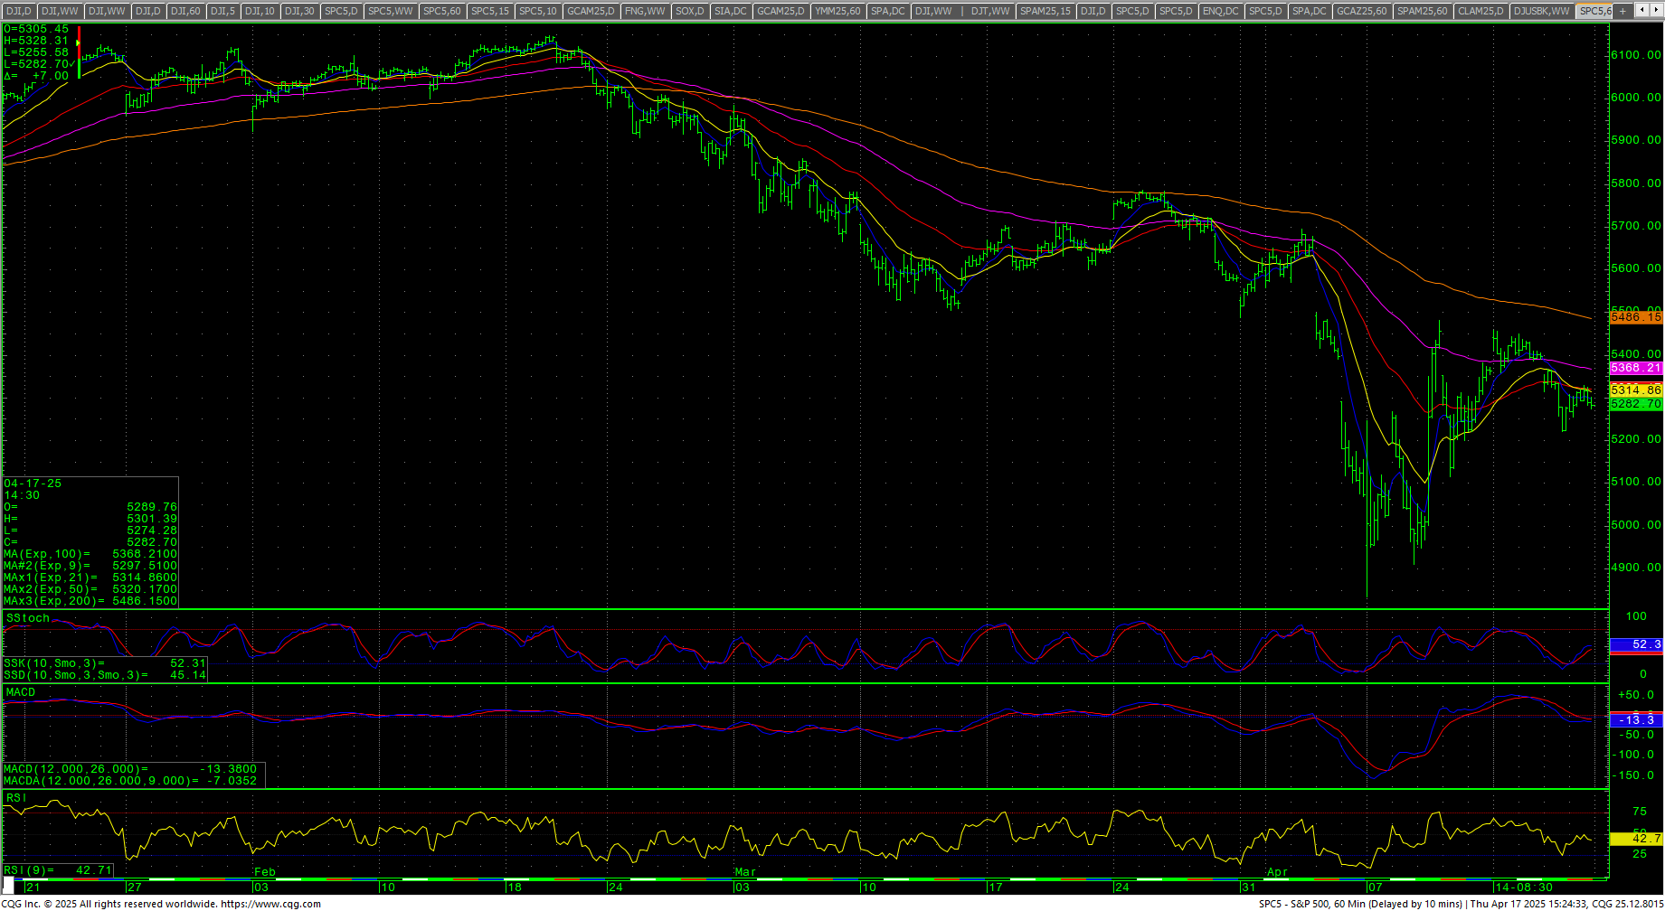This screenshot has width=1665, height=911.
Task: Click the SStoch study label
Action: pos(27,618)
